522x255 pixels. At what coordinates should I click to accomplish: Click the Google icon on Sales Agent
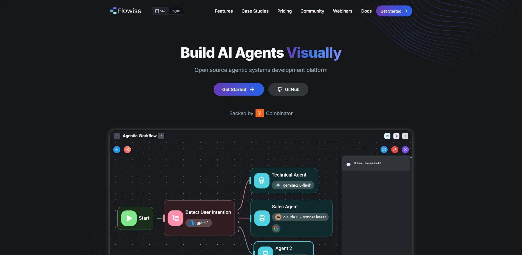tap(276, 228)
